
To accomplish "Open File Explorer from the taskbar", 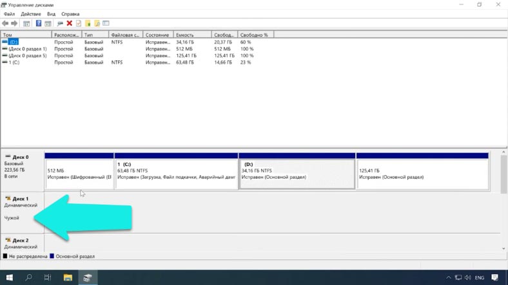I will tap(68, 278).
